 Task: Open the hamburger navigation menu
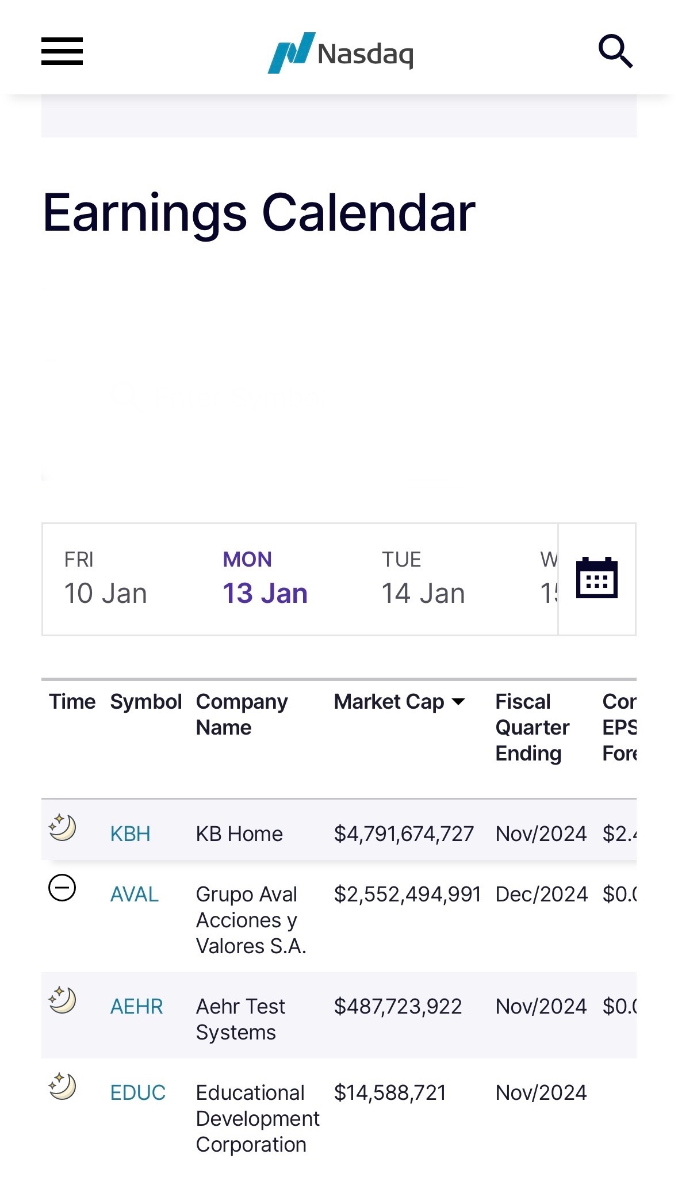(62, 52)
